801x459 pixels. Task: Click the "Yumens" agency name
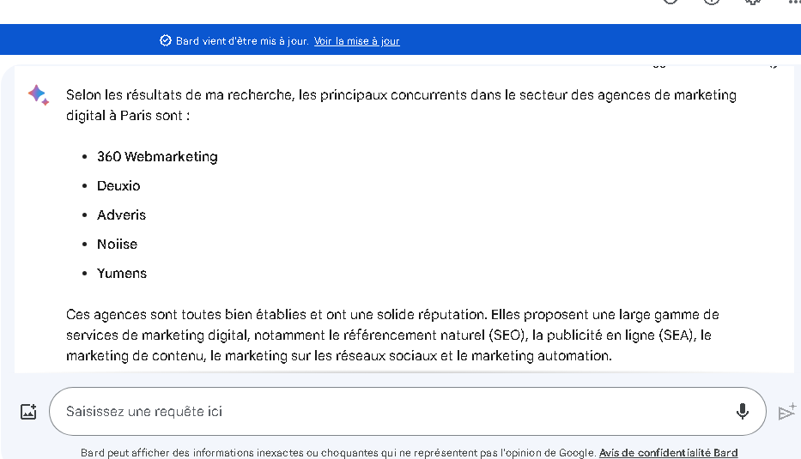pos(122,273)
